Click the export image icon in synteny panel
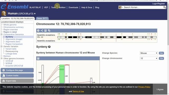169x95 pixels. (38, 58)
